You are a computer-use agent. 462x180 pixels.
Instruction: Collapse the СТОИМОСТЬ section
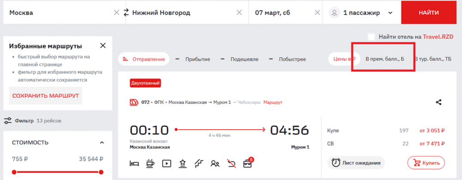coord(102,143)
